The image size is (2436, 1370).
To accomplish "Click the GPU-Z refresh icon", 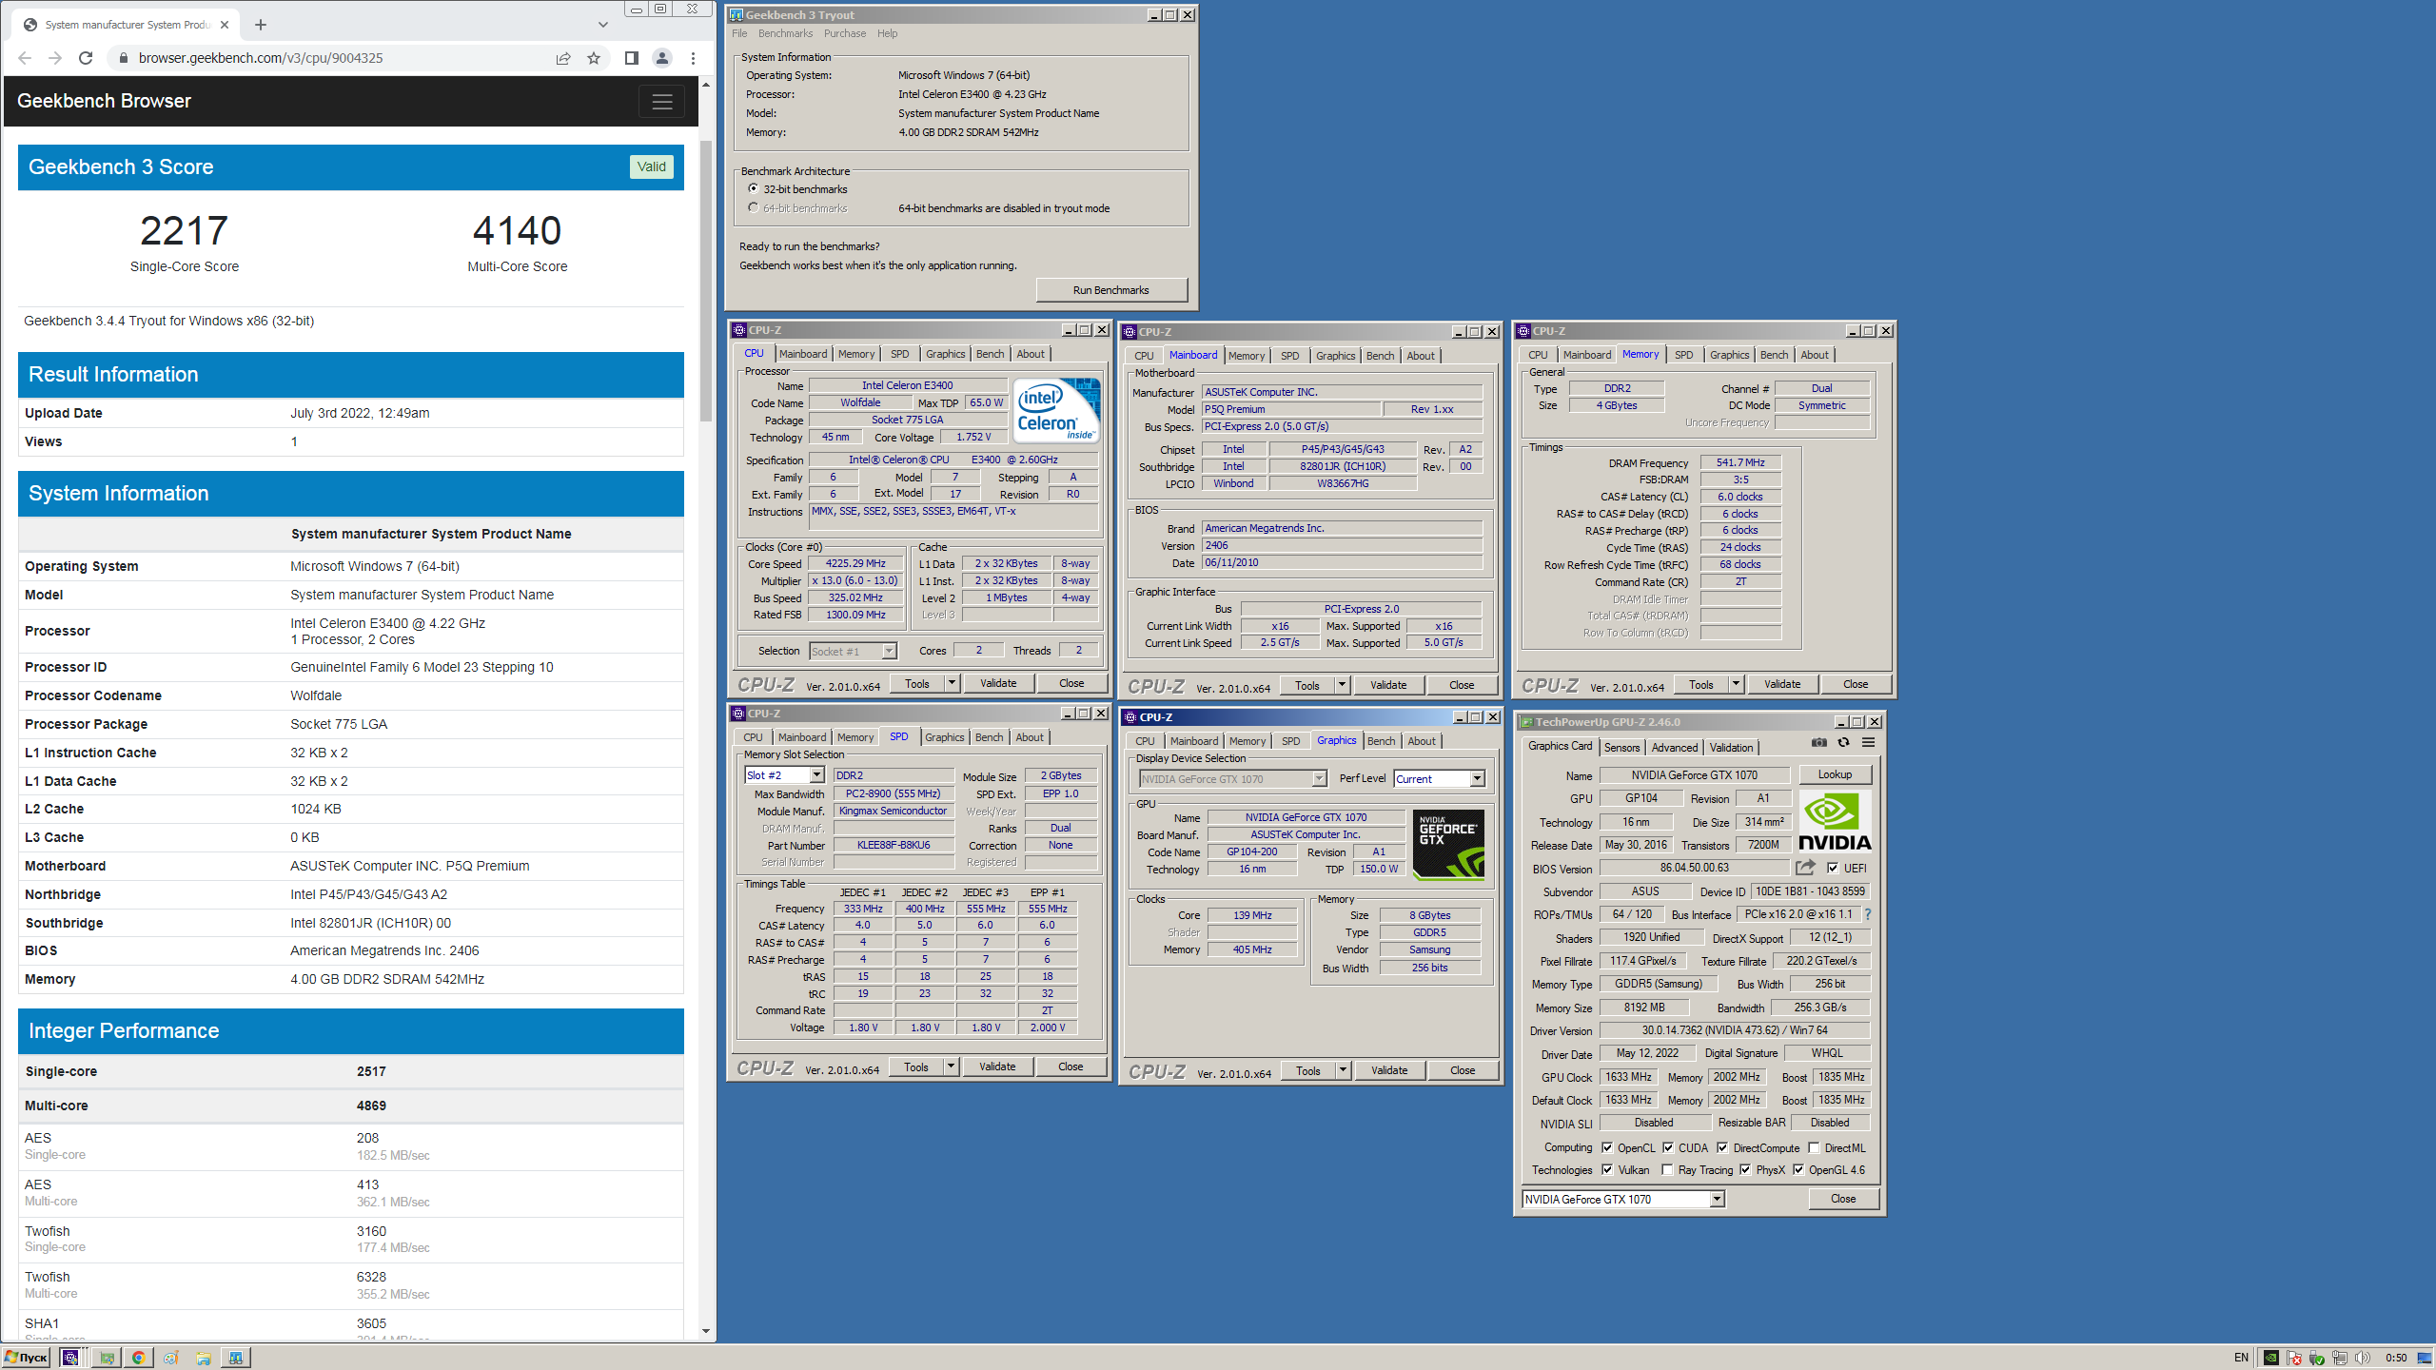I will (1843, 742).
